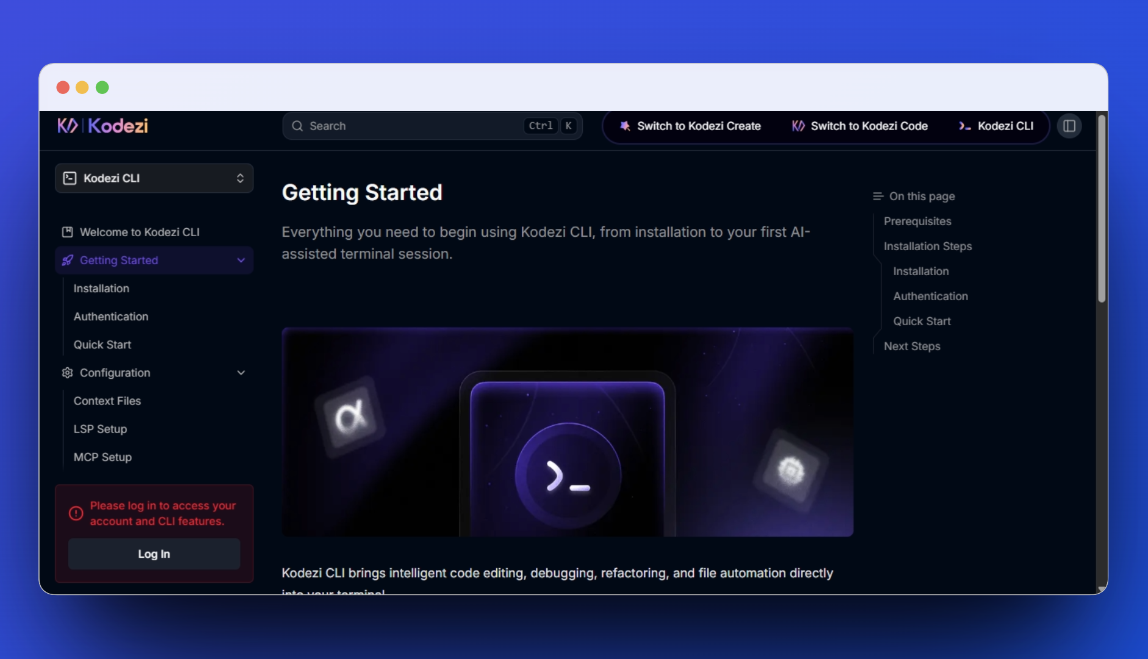Click the On this page list icon
Viewport: 1148px width, 659px height.
click(x=878, y=196)
